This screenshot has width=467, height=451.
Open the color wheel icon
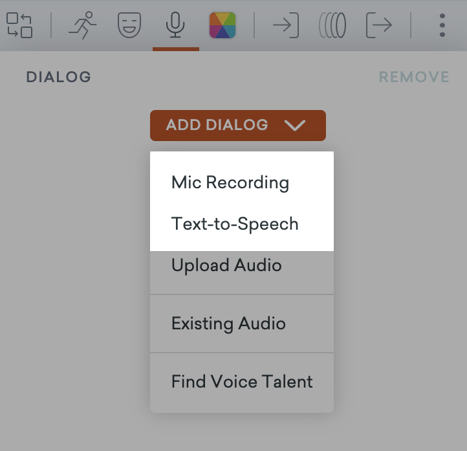pos(222,25)
